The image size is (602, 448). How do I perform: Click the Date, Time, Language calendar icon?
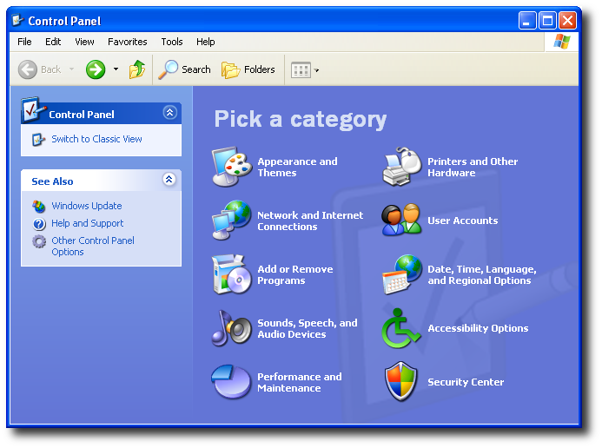pos(402,274)
